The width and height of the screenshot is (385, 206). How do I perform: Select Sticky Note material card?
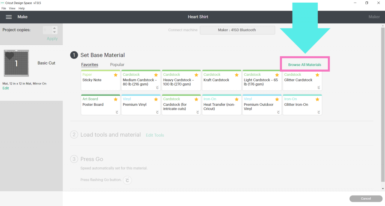(x=100, y=80)
